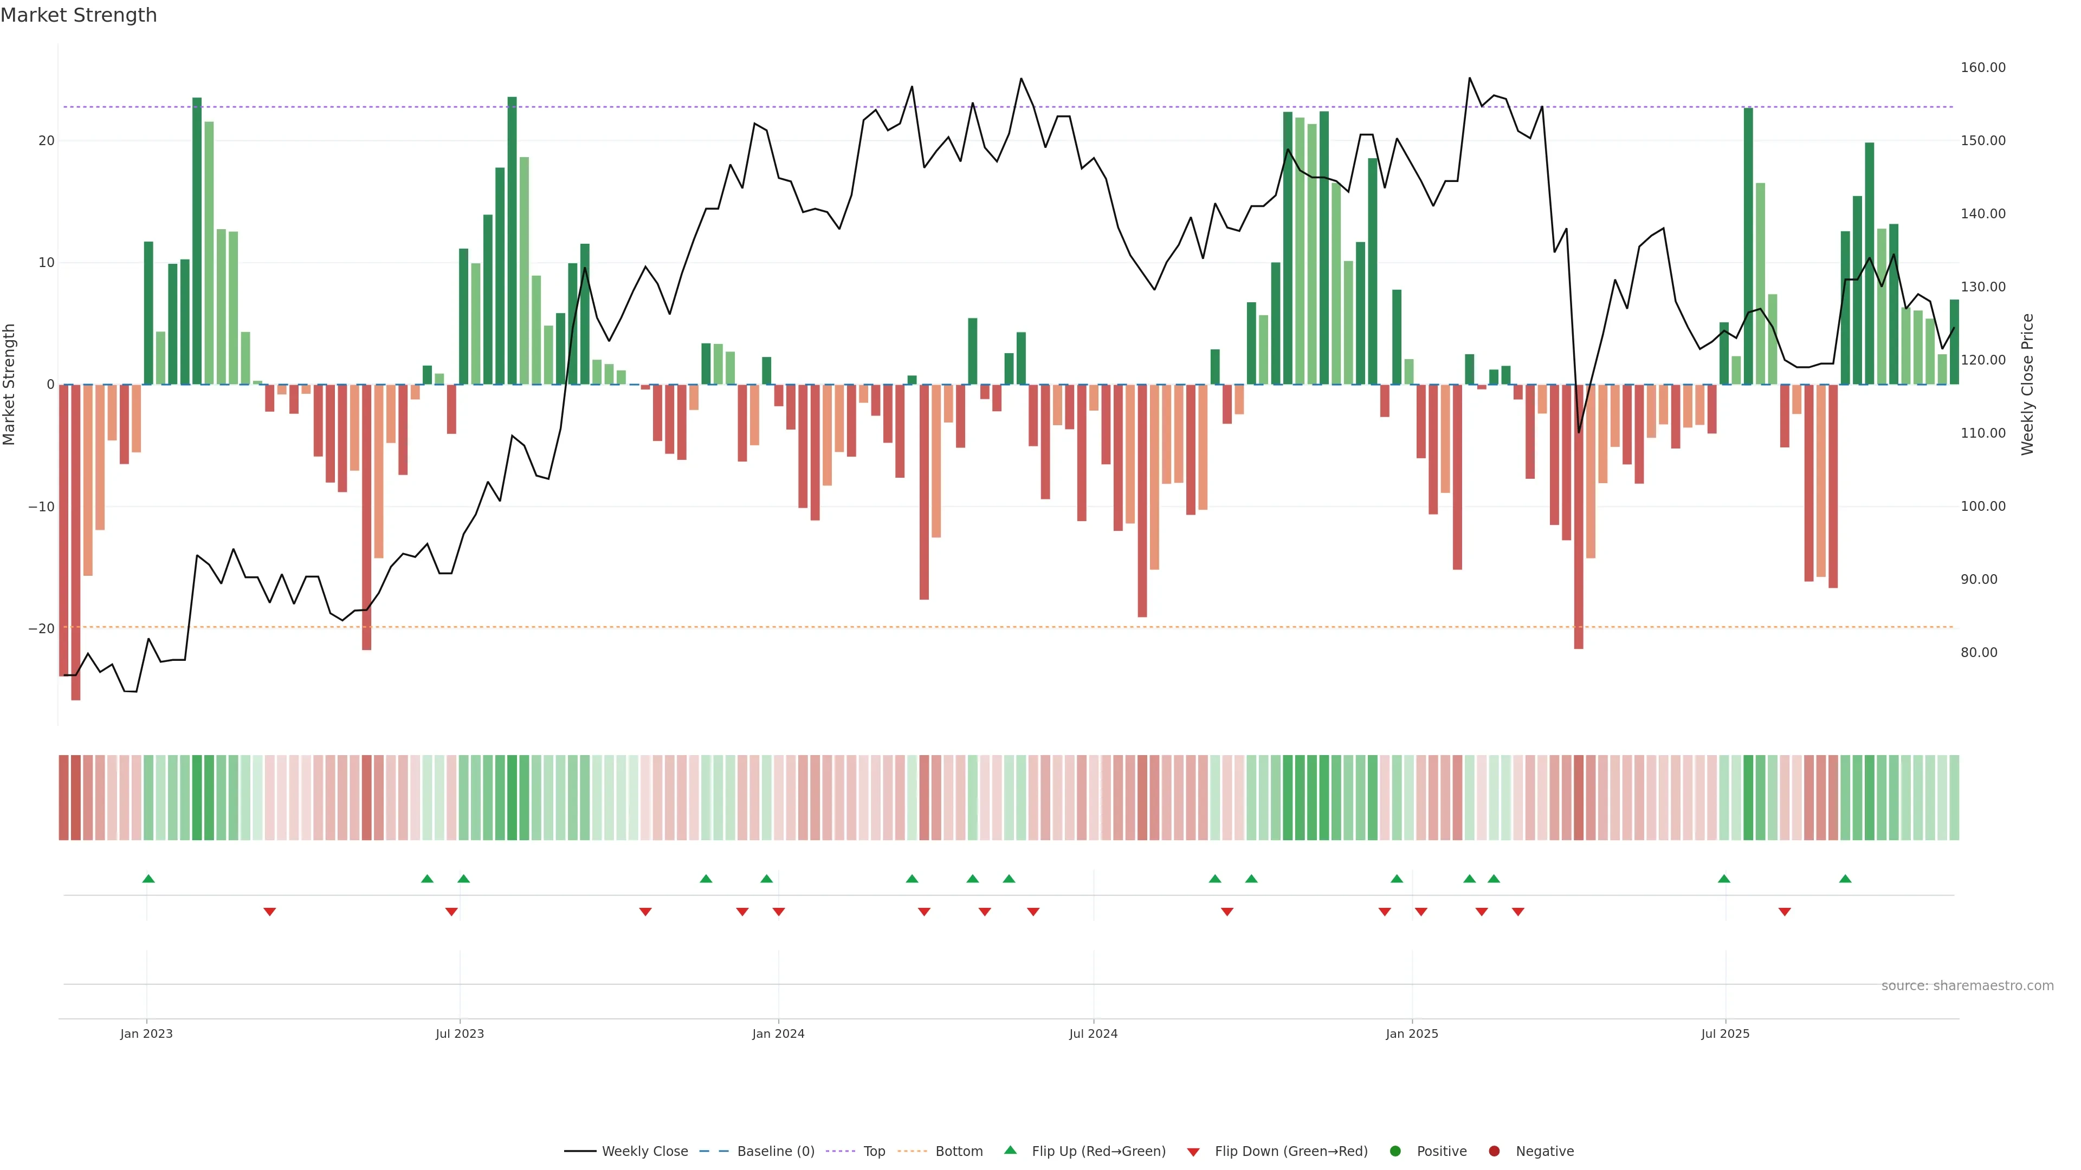Click the Jul 2025 x-axis label

(x=1725, y=1033)
